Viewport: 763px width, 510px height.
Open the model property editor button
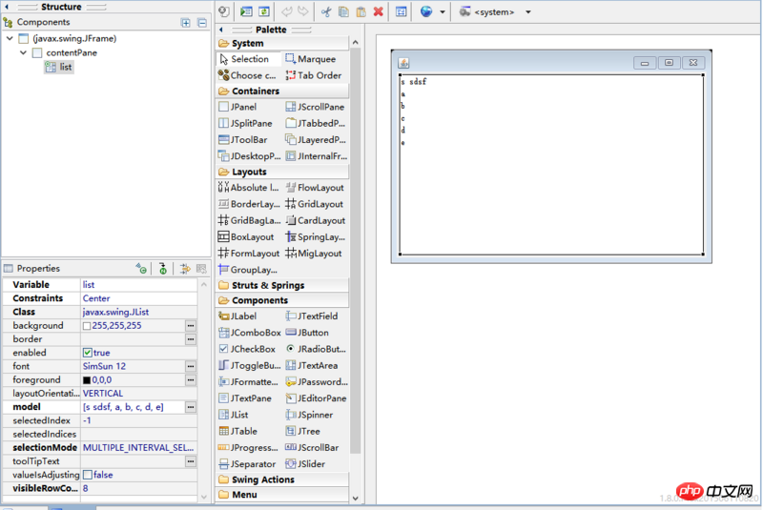(x=191, y=407)
